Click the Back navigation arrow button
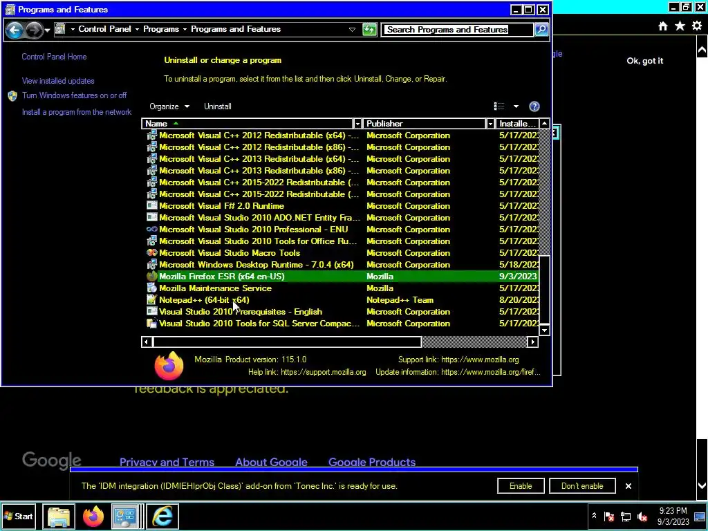The image size is (708, 531). [x=15, y=30]
